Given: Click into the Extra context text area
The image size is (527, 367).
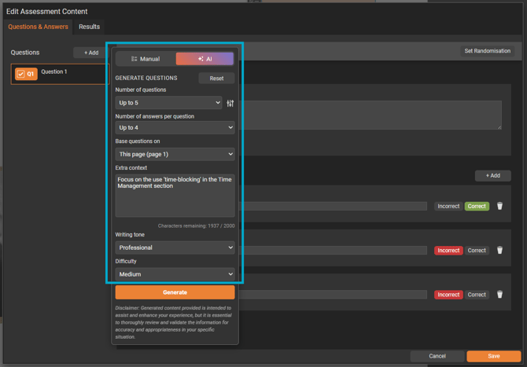Looking at the screenshot, I should point(175,196).
